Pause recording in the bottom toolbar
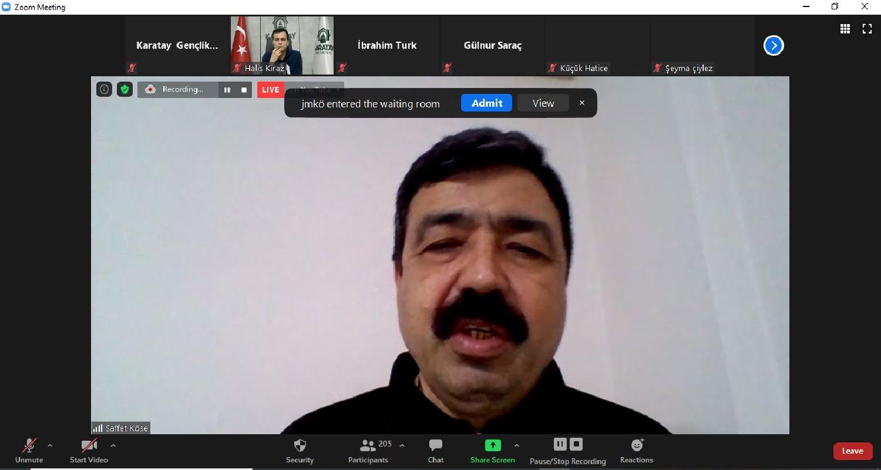Screen dimensions: 881x470 (560, 444)
